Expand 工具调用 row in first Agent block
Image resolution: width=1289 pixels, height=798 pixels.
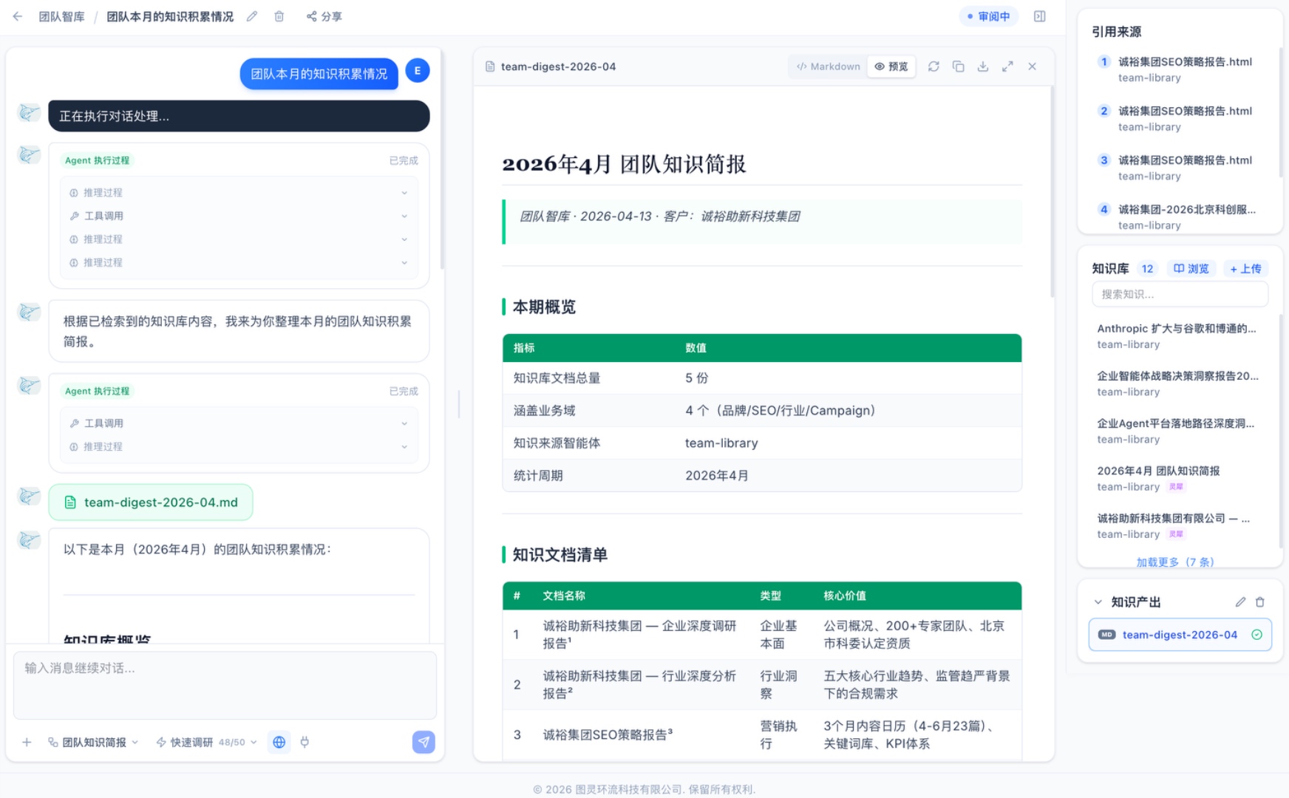[239, 216]
